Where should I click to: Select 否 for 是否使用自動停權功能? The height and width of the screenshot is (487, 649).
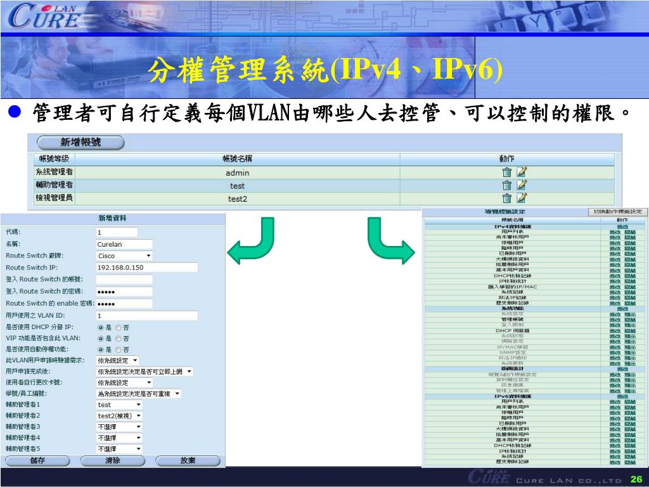point(119,350)
